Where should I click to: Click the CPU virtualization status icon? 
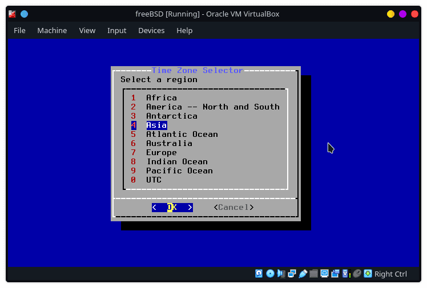[x=346, y=274]
